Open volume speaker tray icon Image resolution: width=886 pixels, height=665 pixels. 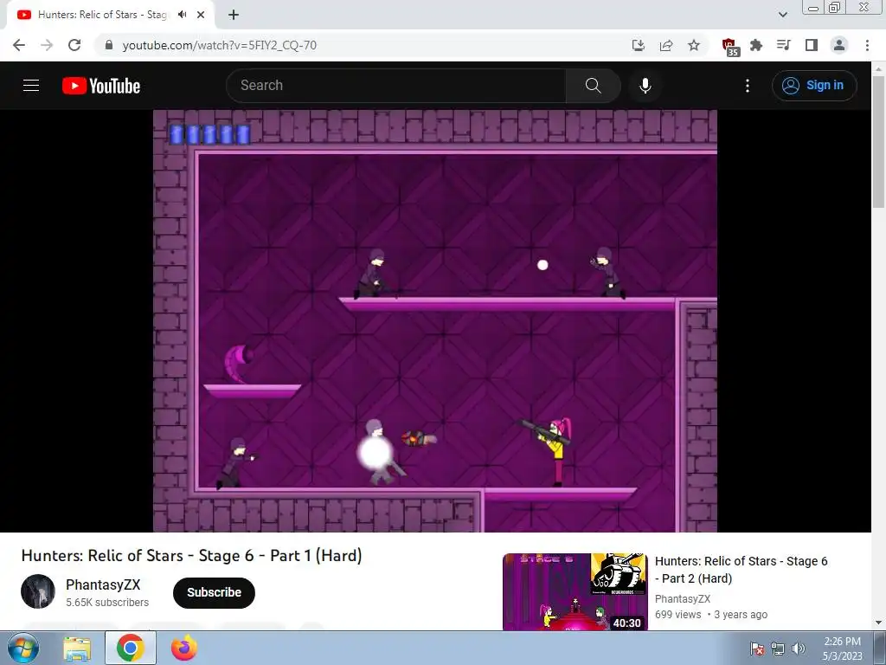pyautogui.click(x=799, y=649)
